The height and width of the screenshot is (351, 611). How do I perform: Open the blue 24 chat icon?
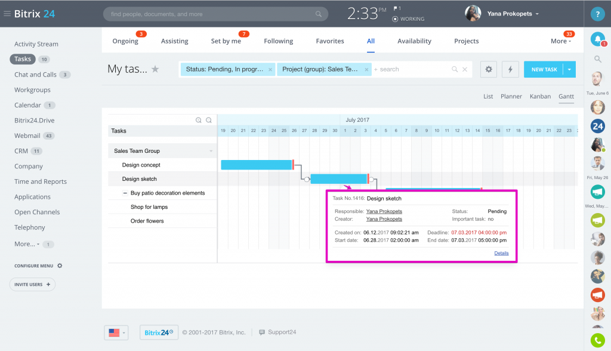pyautogui.click(x=597, y=126)
